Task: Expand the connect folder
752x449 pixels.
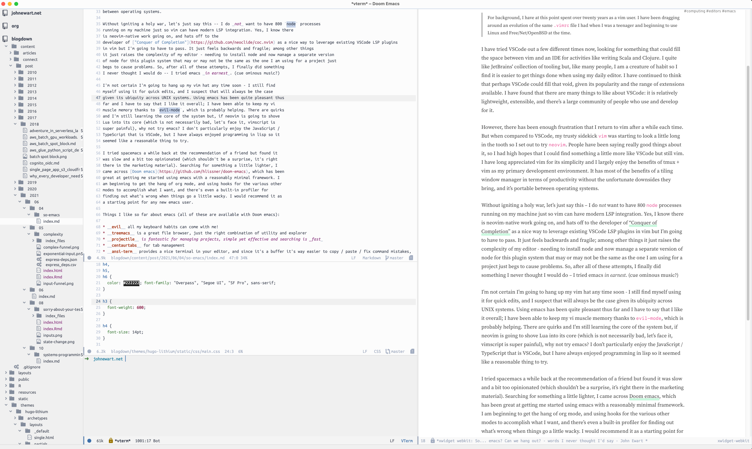Action: click(10, 59)
